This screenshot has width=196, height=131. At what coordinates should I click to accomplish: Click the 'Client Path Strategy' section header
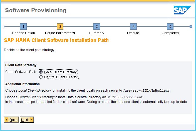[x=21, y=65]
